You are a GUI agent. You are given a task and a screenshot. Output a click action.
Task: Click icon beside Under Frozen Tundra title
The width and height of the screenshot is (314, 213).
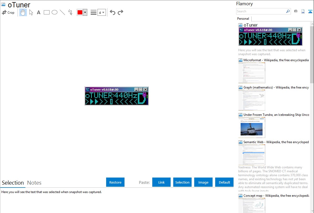[x=241, y=115]
